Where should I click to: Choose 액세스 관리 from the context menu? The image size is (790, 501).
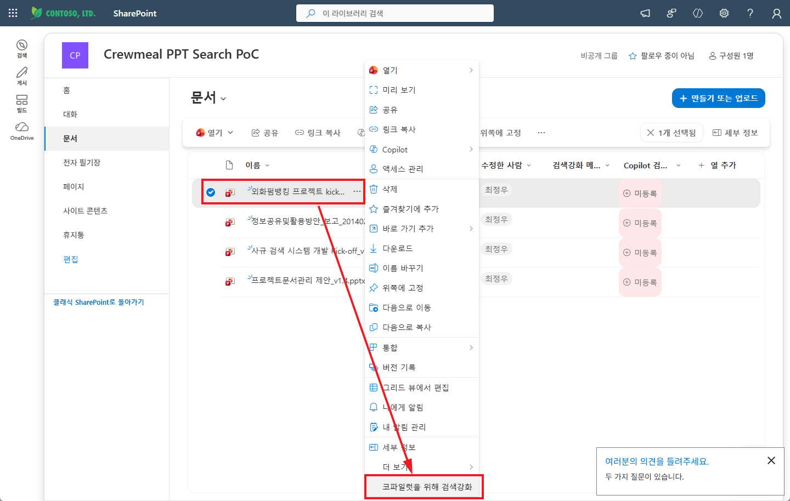pyautogui.click(x=422, y=169)
